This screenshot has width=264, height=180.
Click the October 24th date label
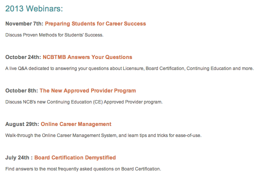(23, 57)
